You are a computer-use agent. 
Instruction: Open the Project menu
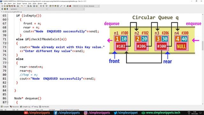(19, 4)
